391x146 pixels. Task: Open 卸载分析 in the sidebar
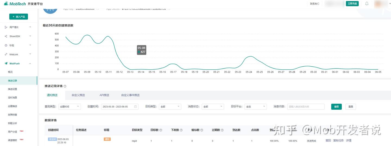(x=12, y=123)
